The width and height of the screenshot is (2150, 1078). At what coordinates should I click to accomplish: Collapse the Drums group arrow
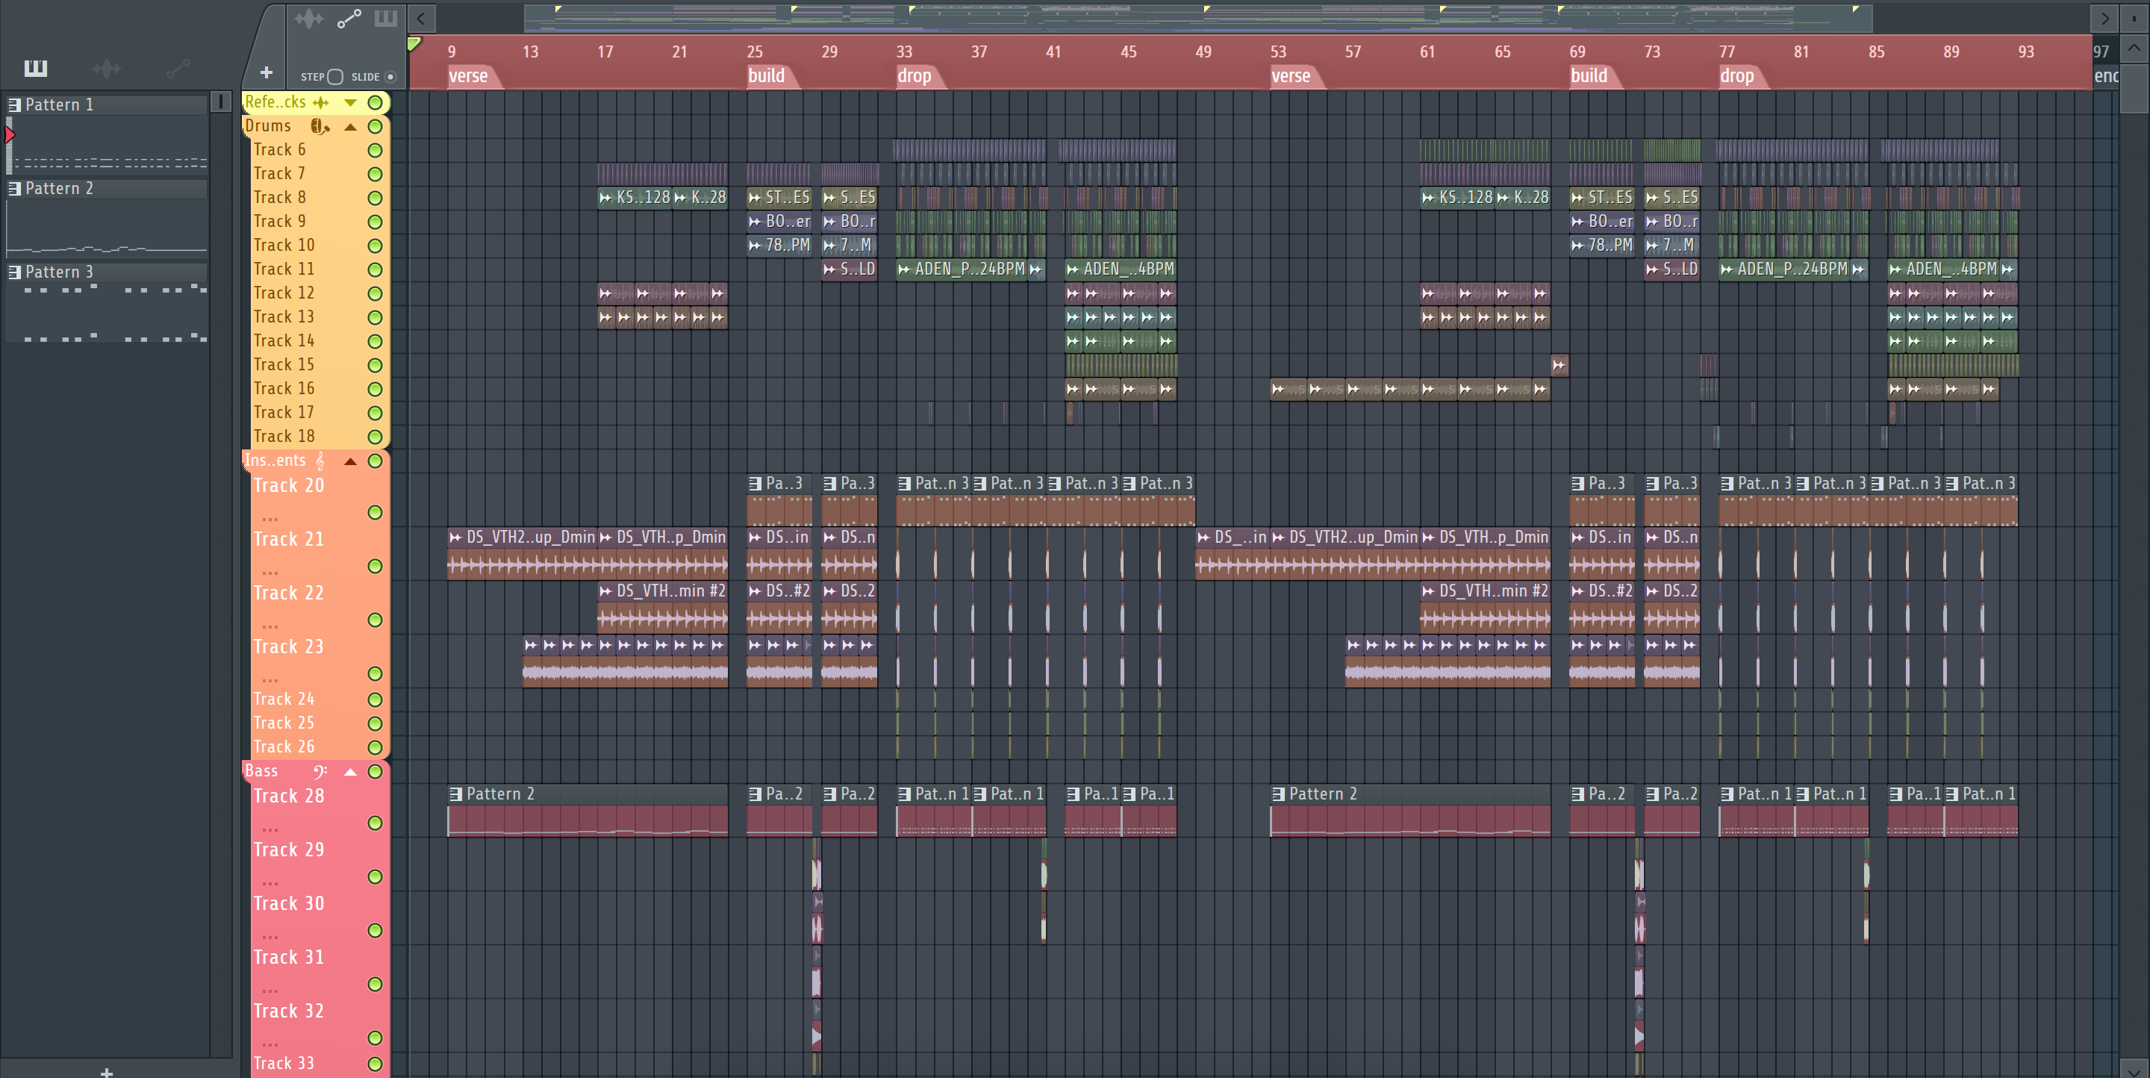point(351,127)
